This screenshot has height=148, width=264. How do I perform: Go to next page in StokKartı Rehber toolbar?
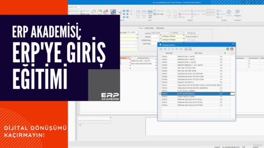[x=177, y=49]
